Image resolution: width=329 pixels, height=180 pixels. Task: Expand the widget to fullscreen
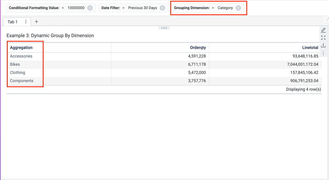[x=323, y=38]
